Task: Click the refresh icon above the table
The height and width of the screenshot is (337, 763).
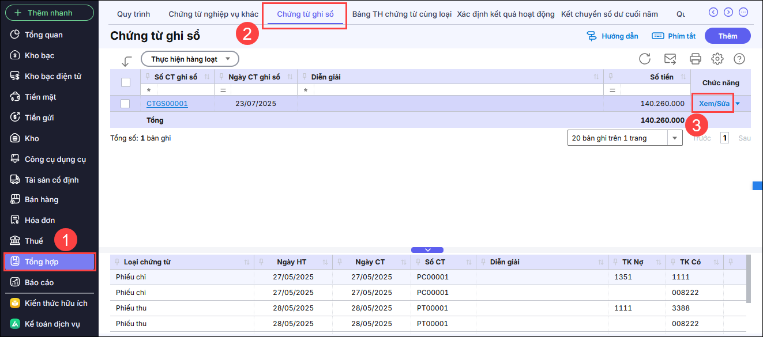Action: coord(645,59)
